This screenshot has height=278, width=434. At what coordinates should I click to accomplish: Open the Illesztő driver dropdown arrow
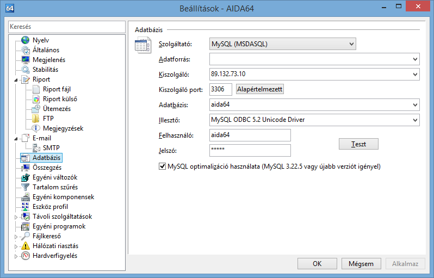click(415, 120)
